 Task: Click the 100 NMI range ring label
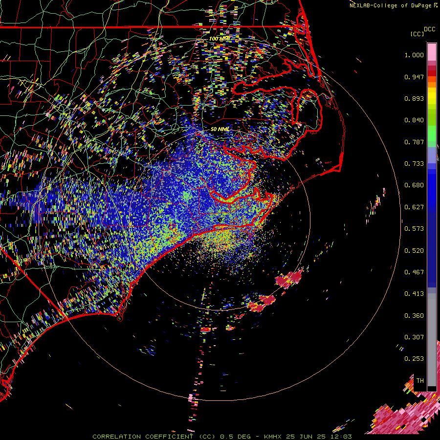tap(220, 39)
